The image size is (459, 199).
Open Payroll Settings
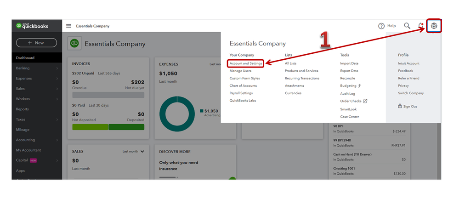[241, 93]
